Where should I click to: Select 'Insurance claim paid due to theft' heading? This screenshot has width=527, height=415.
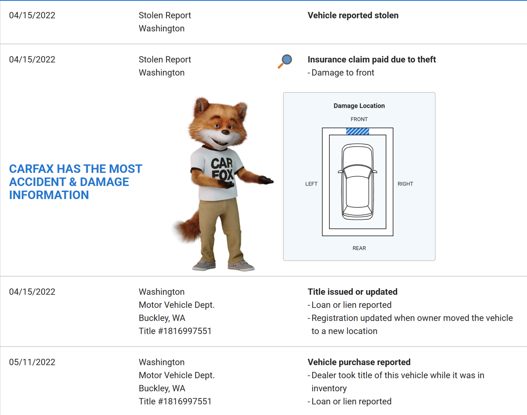pos(371,59)
